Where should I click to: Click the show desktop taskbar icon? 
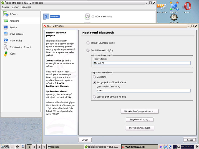point(12,147)
